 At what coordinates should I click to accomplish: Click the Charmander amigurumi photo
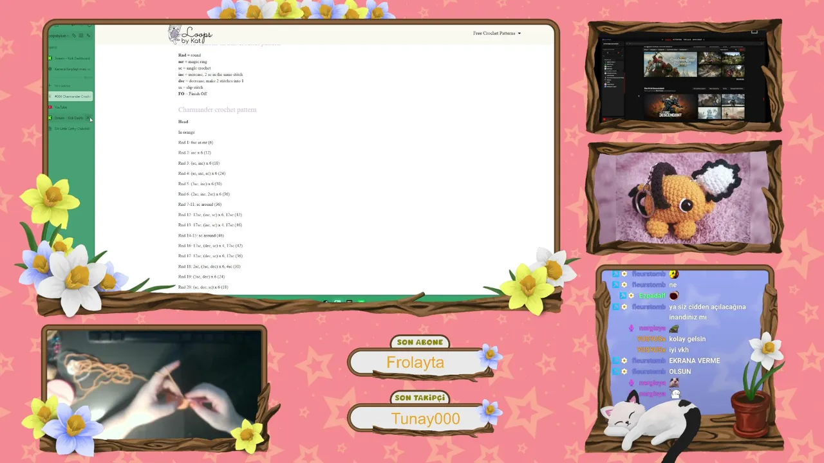click(x=684, y=198)
